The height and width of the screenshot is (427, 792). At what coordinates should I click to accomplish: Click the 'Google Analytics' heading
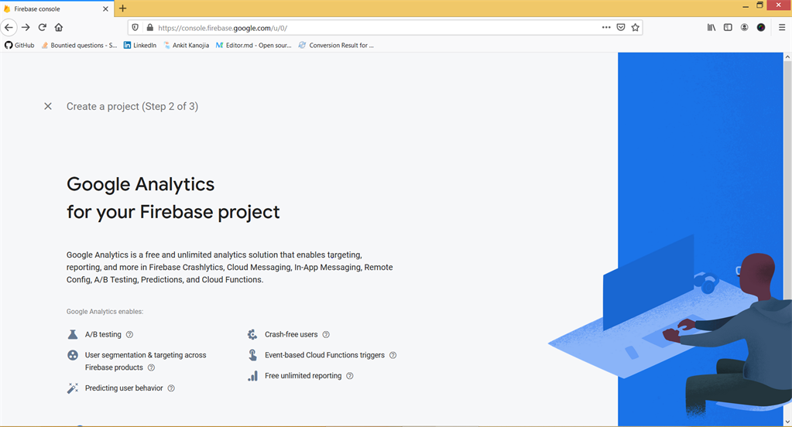(140, 184)
